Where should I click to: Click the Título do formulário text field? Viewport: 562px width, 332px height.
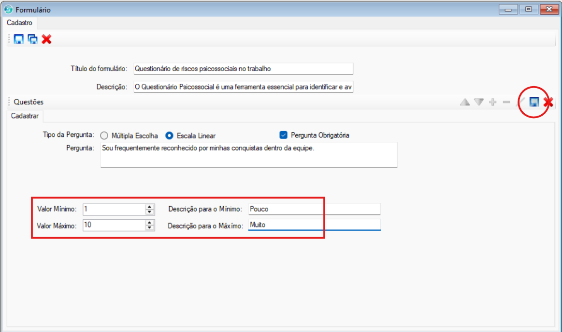click(244, 69)
